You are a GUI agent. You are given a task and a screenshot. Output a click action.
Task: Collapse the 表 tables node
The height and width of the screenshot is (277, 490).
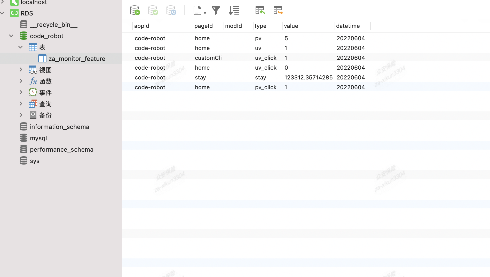(21, 47)
